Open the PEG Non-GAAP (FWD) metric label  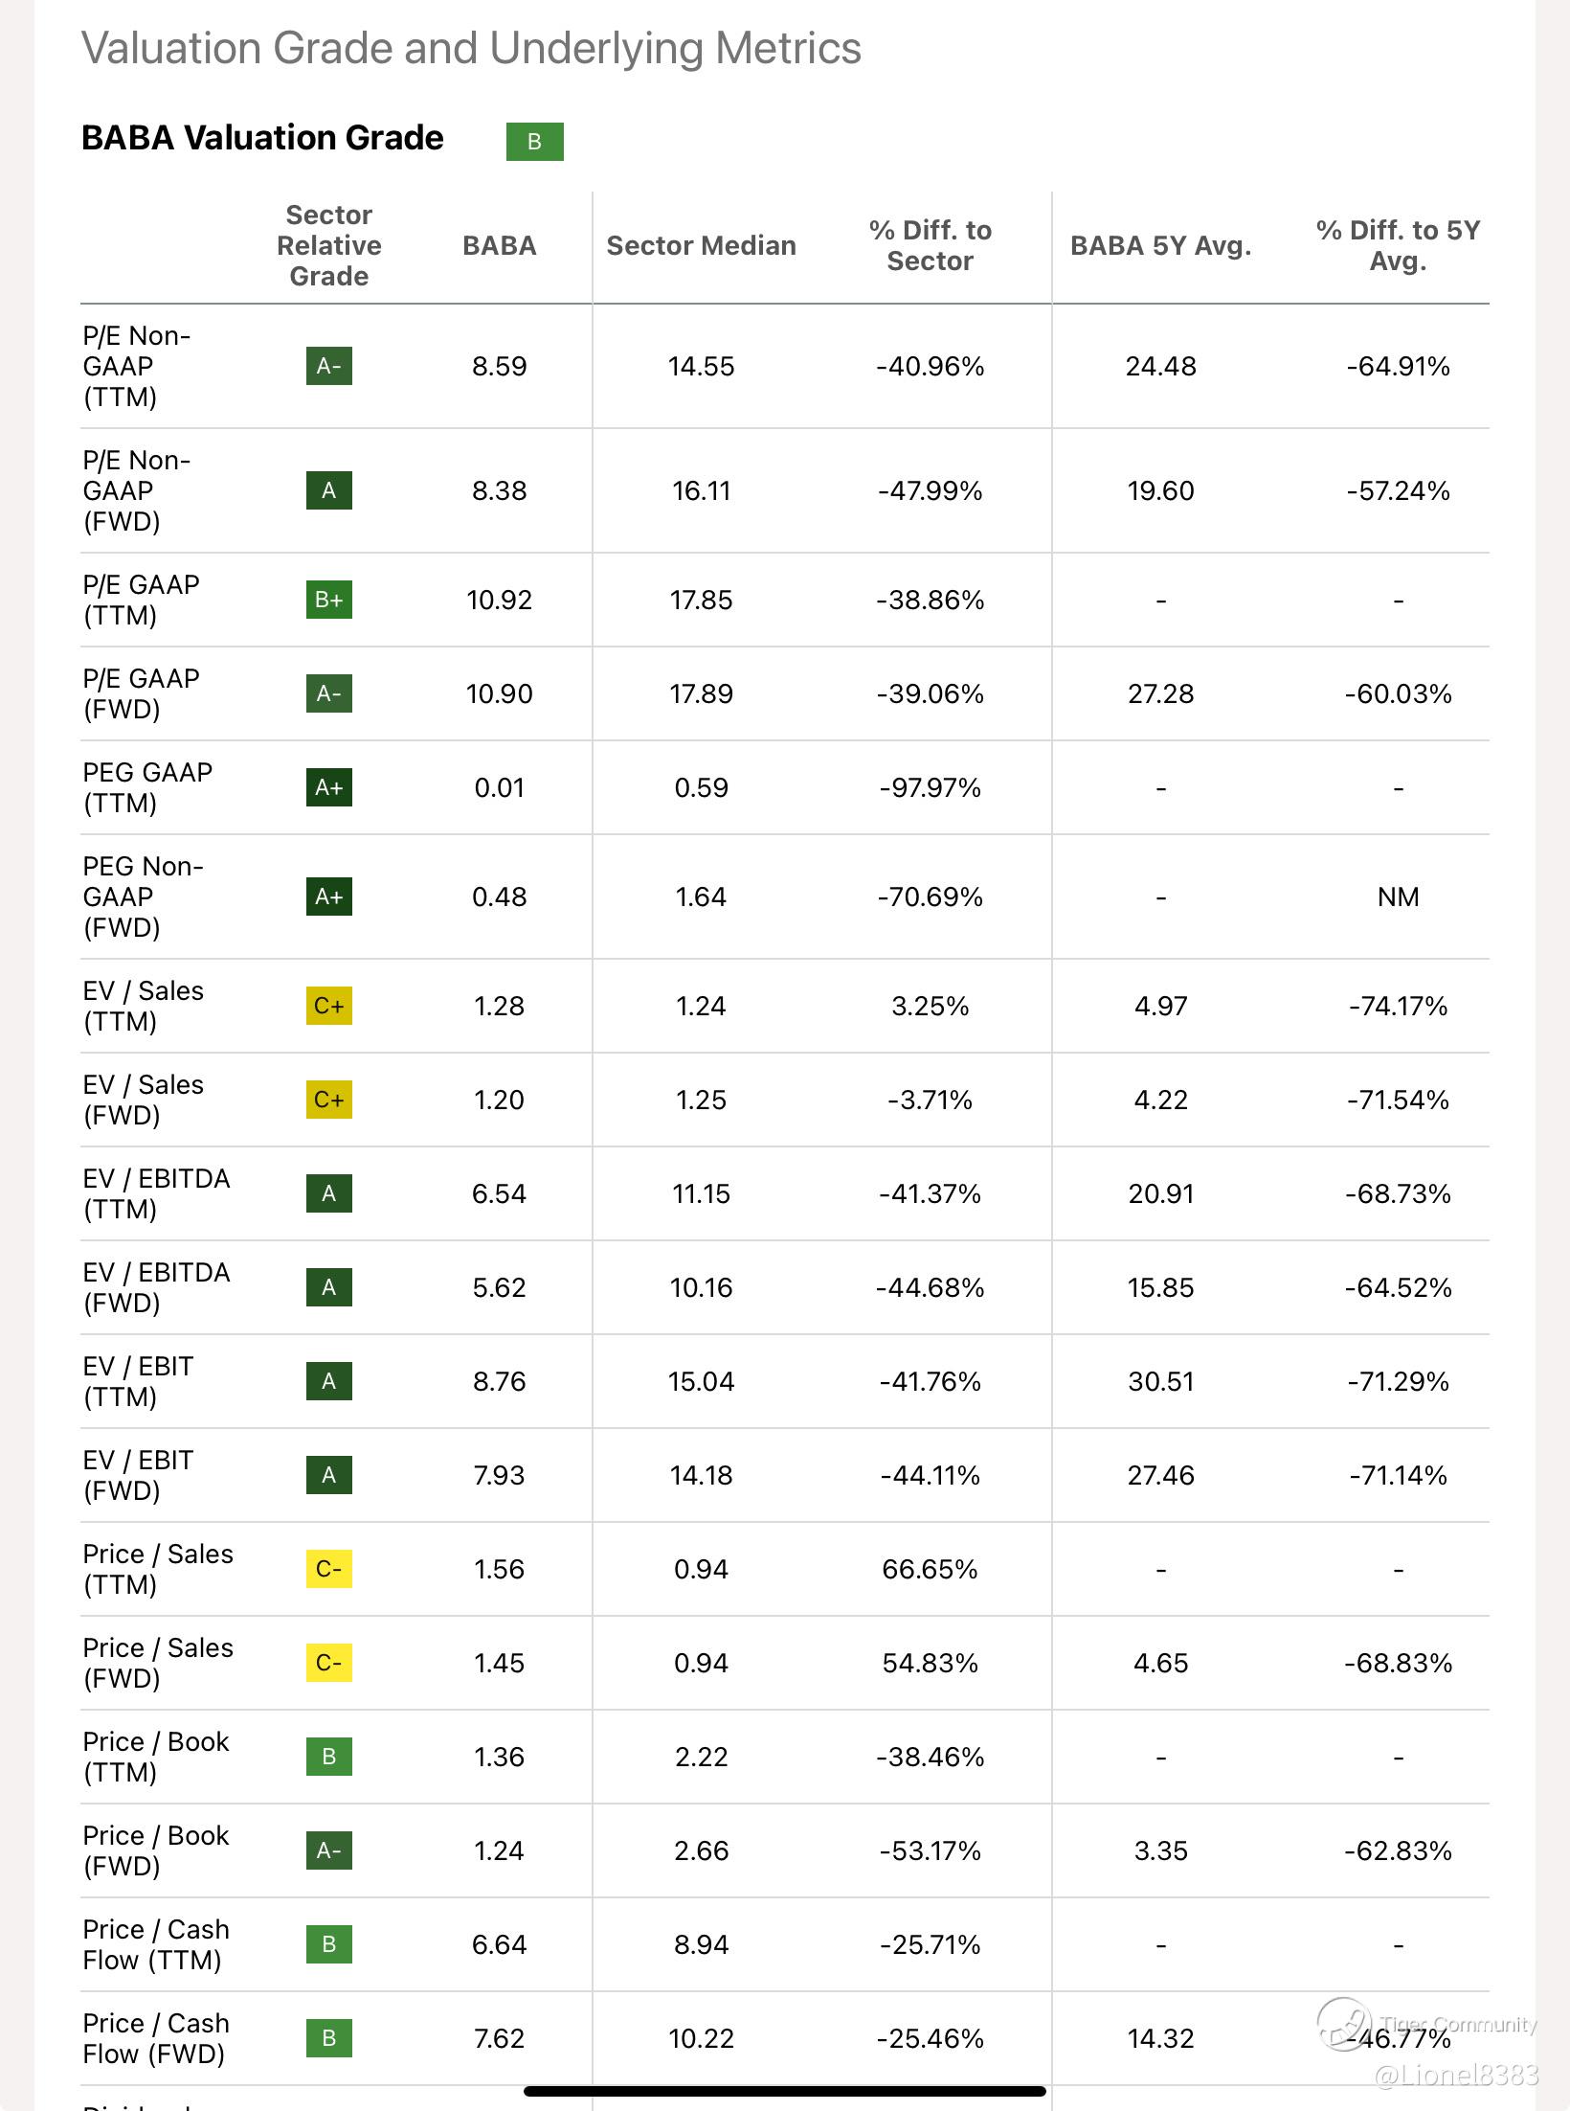(143, 897)
